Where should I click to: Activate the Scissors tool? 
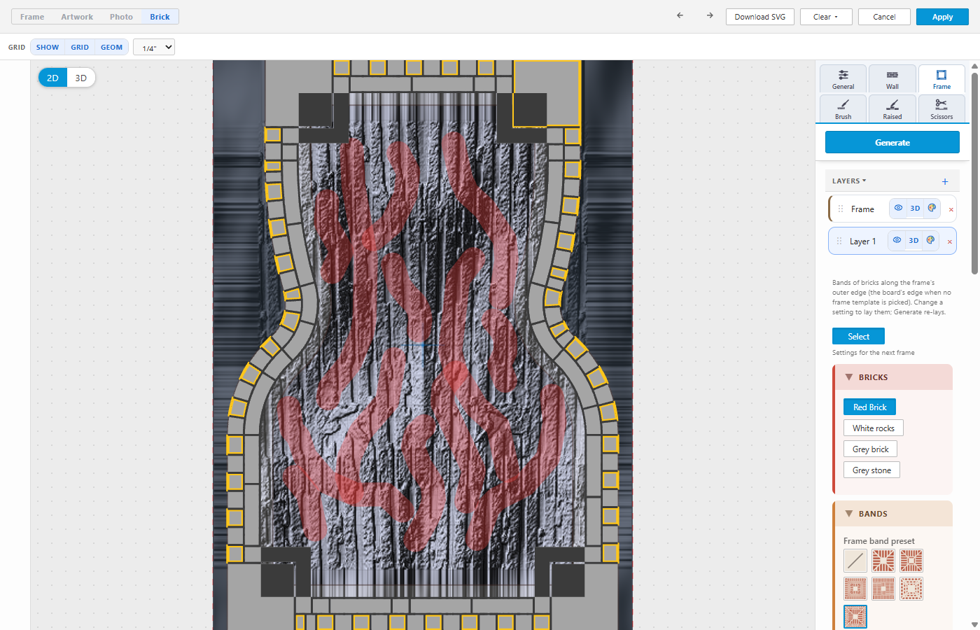coord(941,108)
